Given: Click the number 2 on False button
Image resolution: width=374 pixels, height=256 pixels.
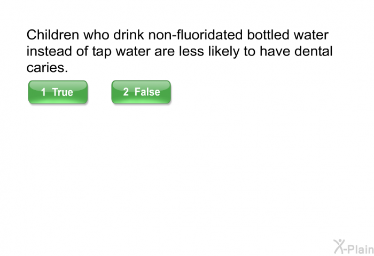Looking at the screenshot, I should 126,92.
